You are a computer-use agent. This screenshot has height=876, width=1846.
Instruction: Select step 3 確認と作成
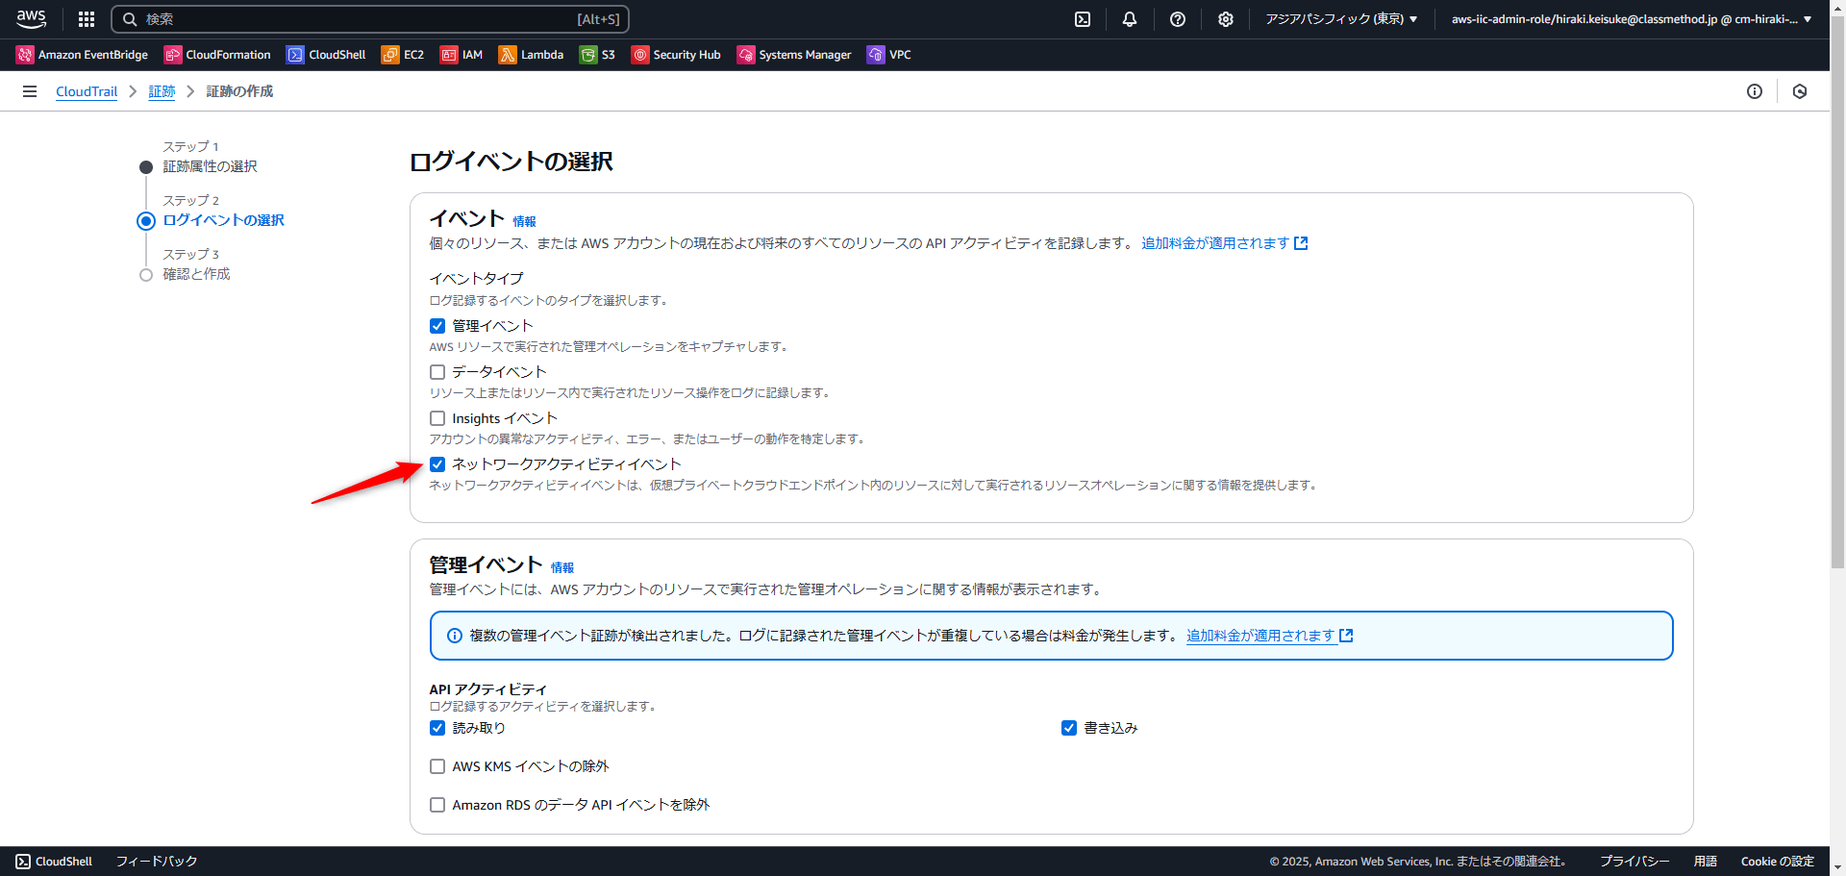(196, 274)
